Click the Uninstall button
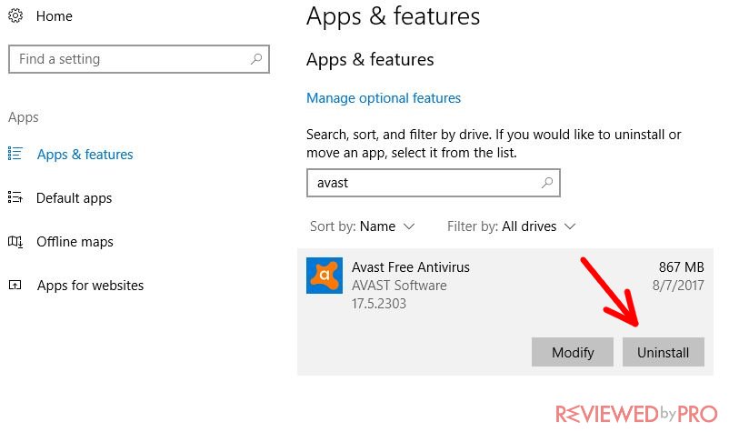The height and width of the screenshot is (432, 729). (x=664, y=352)
